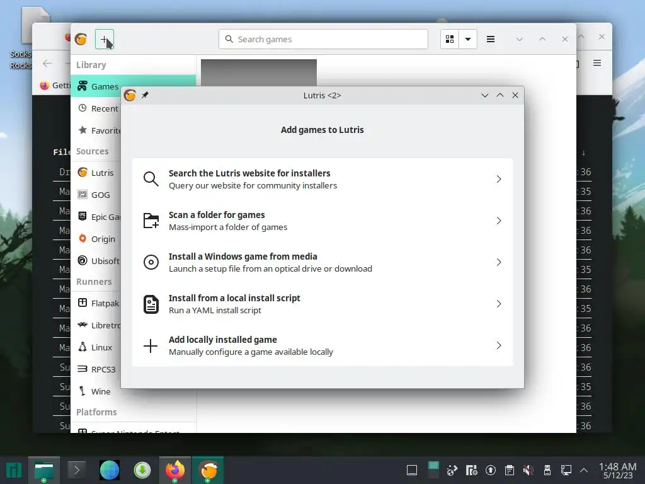Expand chevron on Add locally installed game row
Screen dimensions: 645x484
tap(499, 345)
